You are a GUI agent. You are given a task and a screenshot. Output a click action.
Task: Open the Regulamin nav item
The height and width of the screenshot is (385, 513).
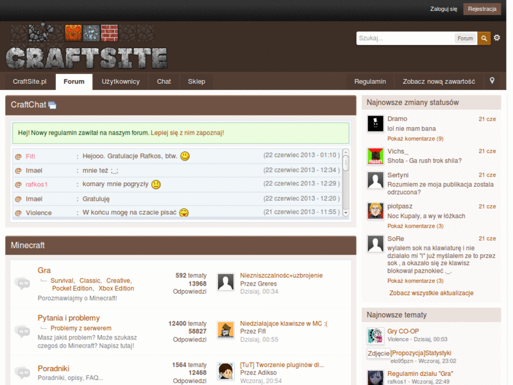(370, 81)
